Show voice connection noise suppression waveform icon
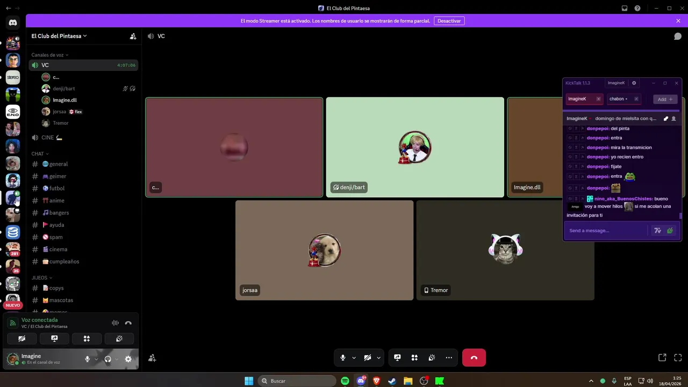Viewport: 688px width, 387px height. point(115,323)
